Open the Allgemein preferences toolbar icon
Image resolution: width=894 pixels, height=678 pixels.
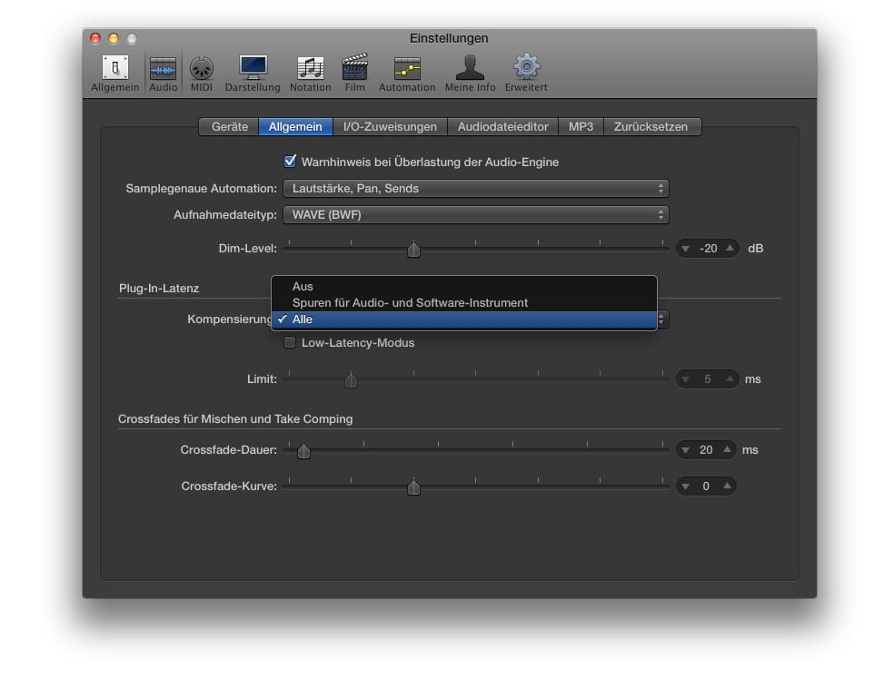[x=115, y=73]
